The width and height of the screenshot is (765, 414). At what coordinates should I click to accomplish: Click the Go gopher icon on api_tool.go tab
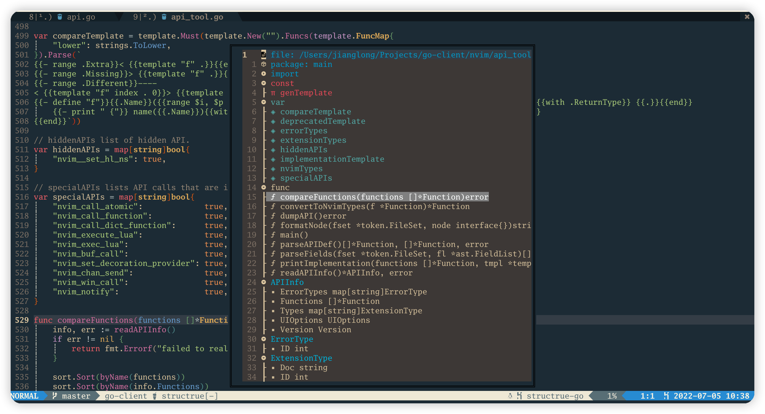(x=164, y=17)
